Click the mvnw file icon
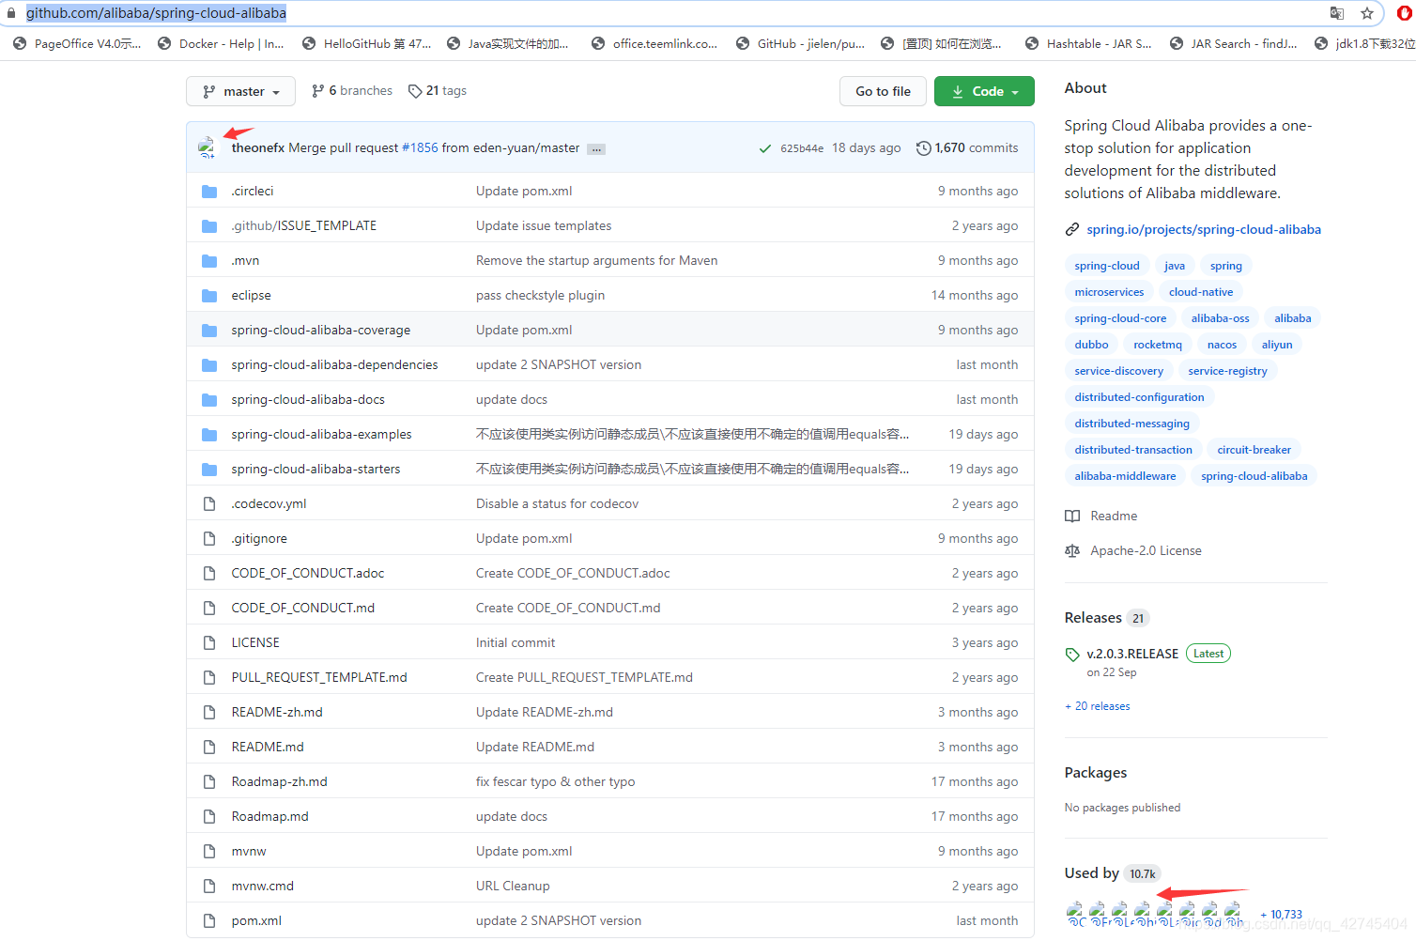Image resolution: width=1416 pixels, height=941 pixels. (x=209, y=852)
